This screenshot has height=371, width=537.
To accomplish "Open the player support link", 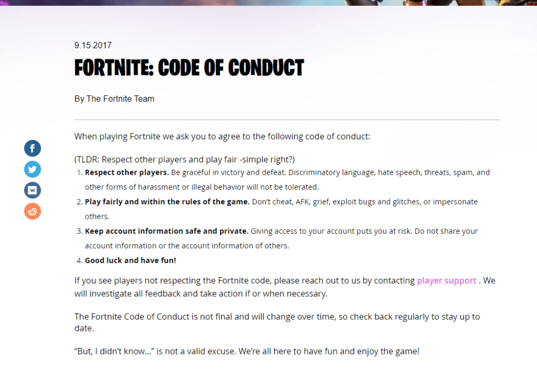I will point(446,280).
